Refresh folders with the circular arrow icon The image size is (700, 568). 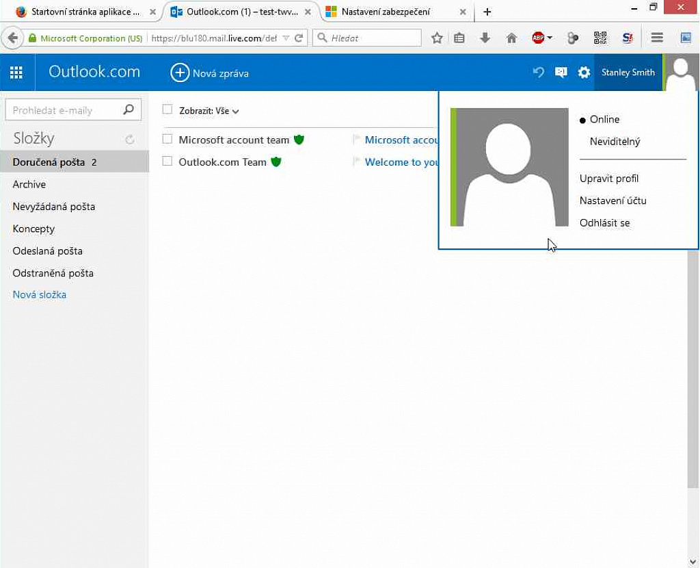click(x=130, y=140)
